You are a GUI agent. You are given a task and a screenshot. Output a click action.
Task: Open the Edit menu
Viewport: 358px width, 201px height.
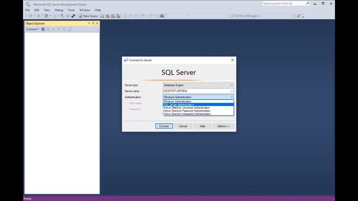click(37, 10)
